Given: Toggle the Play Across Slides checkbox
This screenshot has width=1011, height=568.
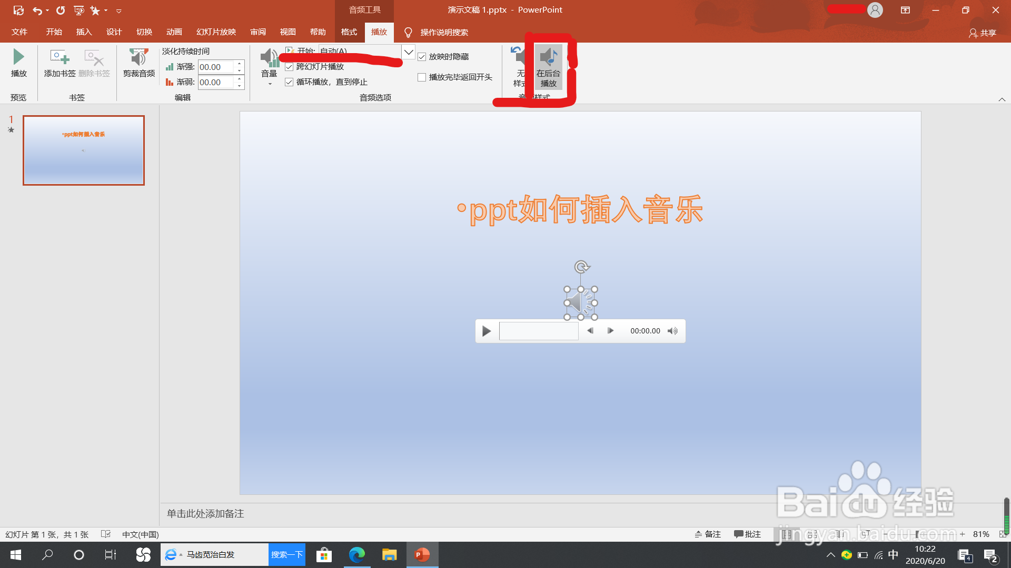Looking at the screenshot, I should click(x=289, y=67).
